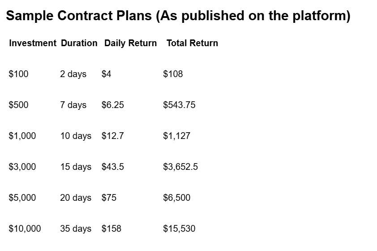
Task: Click the Duration column header
Action: pyautogui.click(x=79, y=43)
